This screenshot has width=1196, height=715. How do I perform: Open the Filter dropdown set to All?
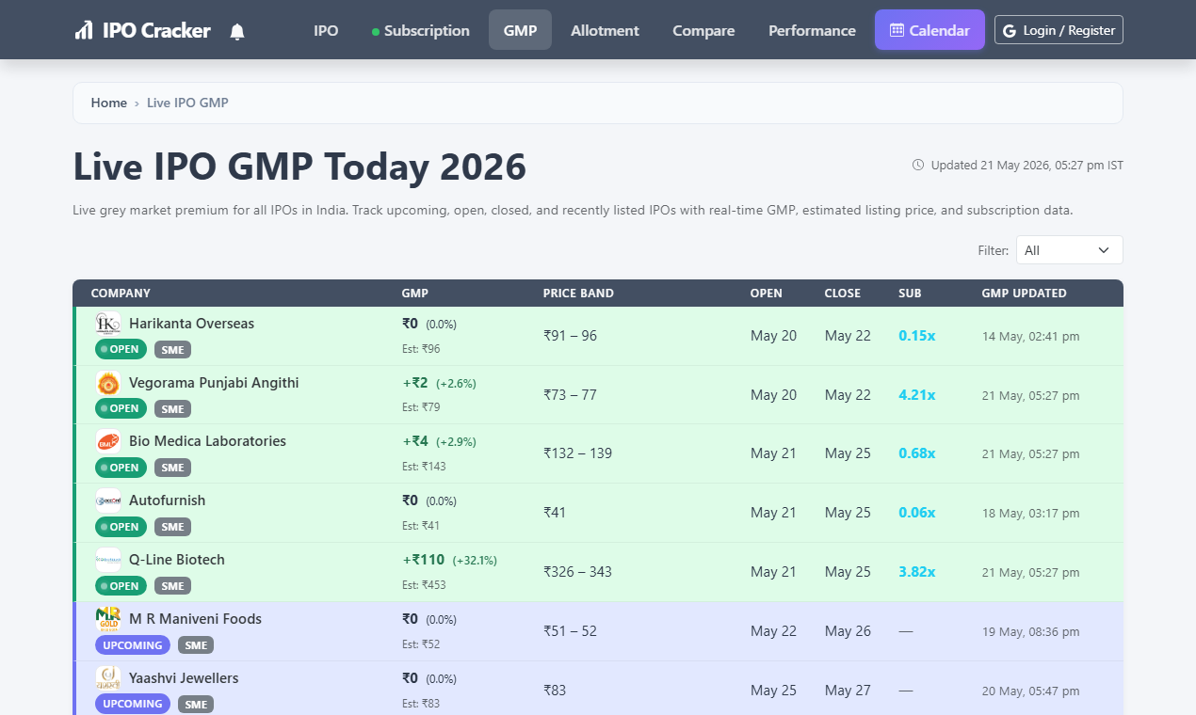pyautogui.click(x=1069, y=250)
